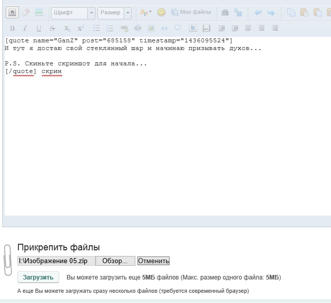Click the eraser remove-format icon
Screen dimensions: 331x303
pyautogui.click(x=26, y=12)
